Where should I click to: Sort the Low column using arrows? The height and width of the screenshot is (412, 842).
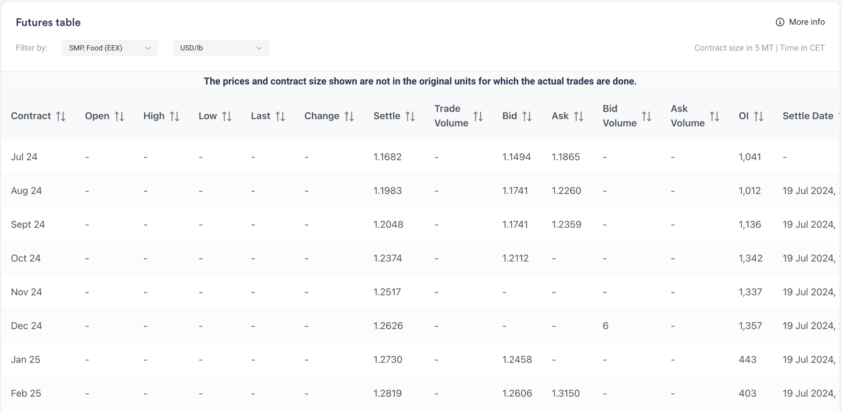tap(227, 116)
